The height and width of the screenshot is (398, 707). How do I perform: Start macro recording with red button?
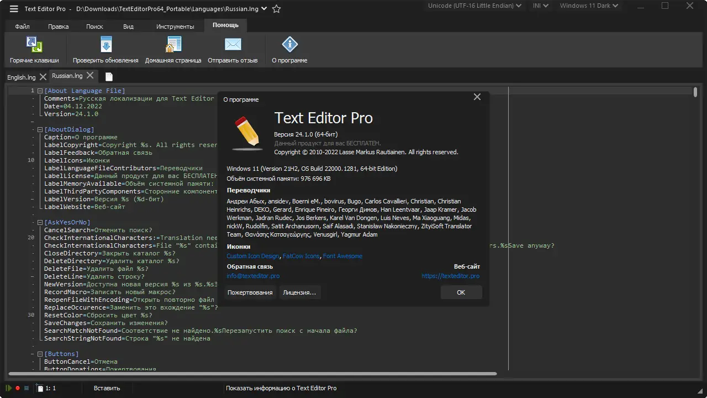click(18, 389)
